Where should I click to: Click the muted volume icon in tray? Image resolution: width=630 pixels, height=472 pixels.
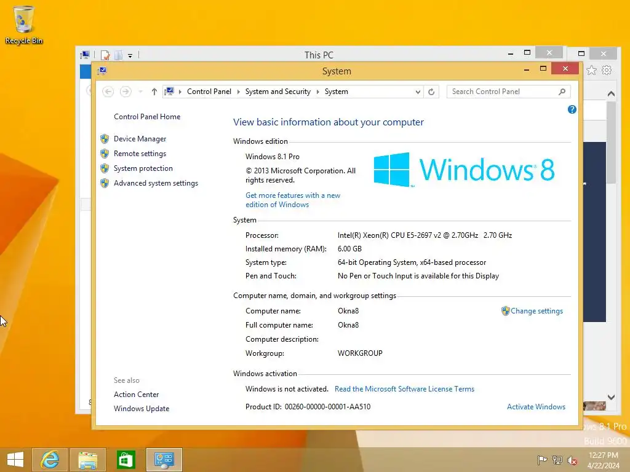coord(572,460)
